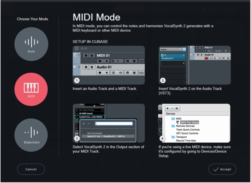The image size is (251, 183).
Task: Click caption 'Insert an Audio Track and a MIDI Track.'
Action: click(105, 89)
